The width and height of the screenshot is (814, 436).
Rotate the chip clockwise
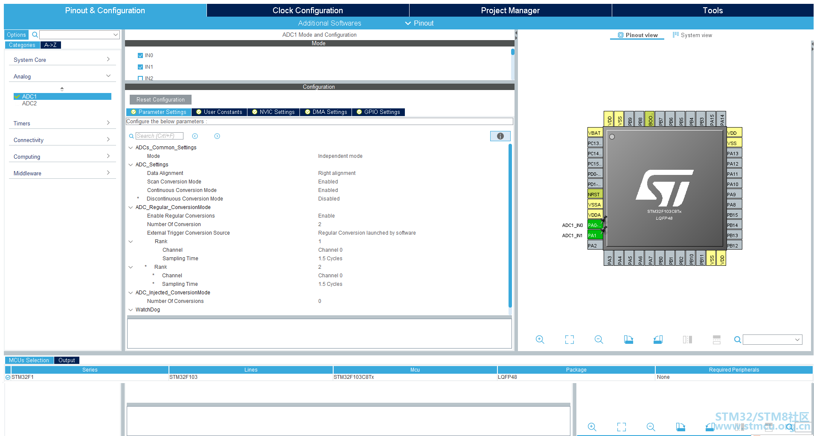coord(628,340)
